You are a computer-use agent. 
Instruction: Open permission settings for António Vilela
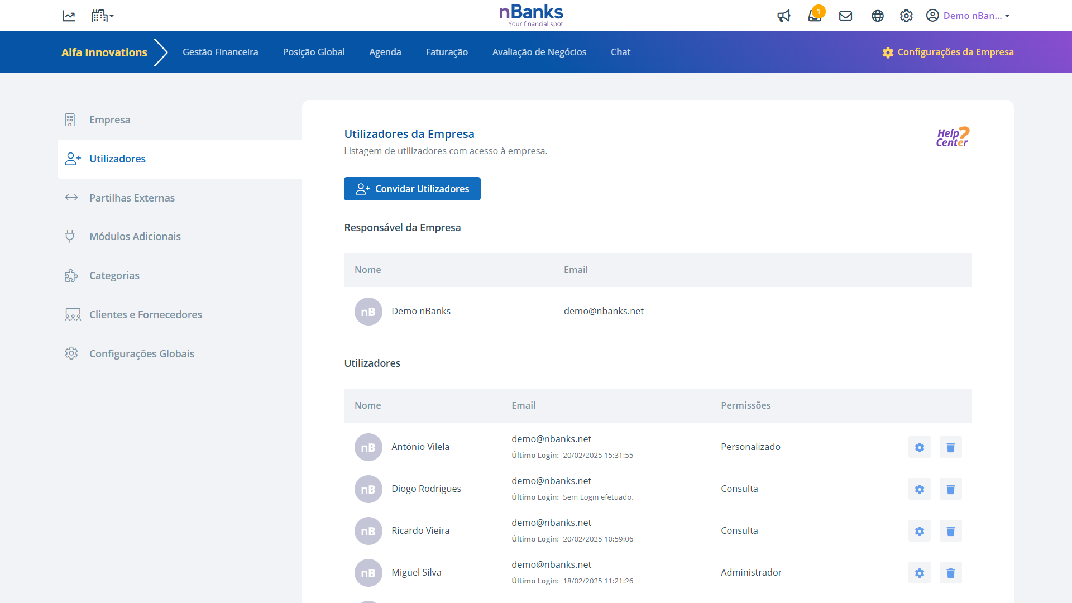click(919, 447)
